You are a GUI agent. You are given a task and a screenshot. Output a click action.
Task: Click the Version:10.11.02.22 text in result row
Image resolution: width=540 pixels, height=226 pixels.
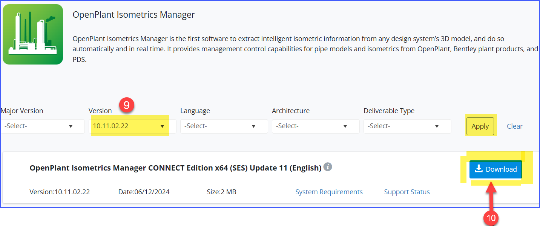pos(60,192)
